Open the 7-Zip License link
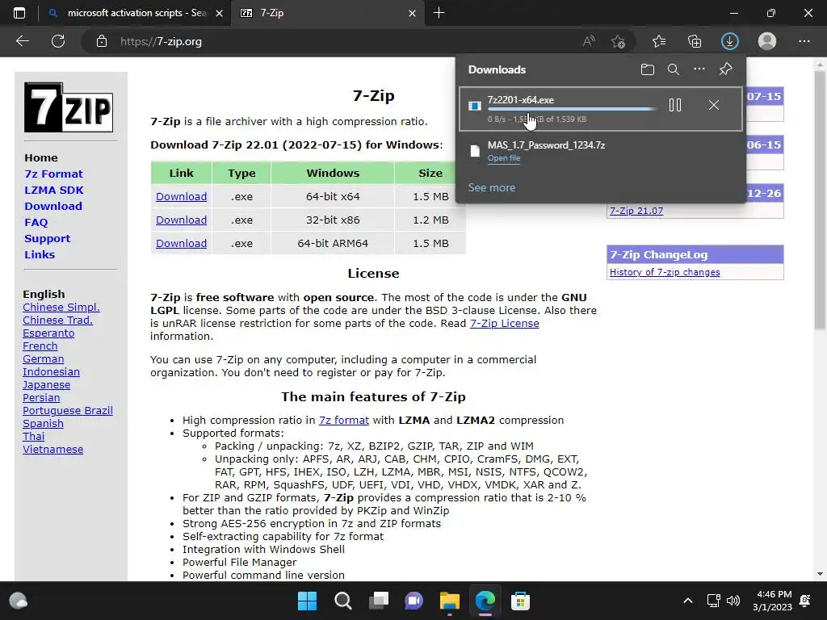The height and width of the screenshot is (620, 827). [504, 323]
